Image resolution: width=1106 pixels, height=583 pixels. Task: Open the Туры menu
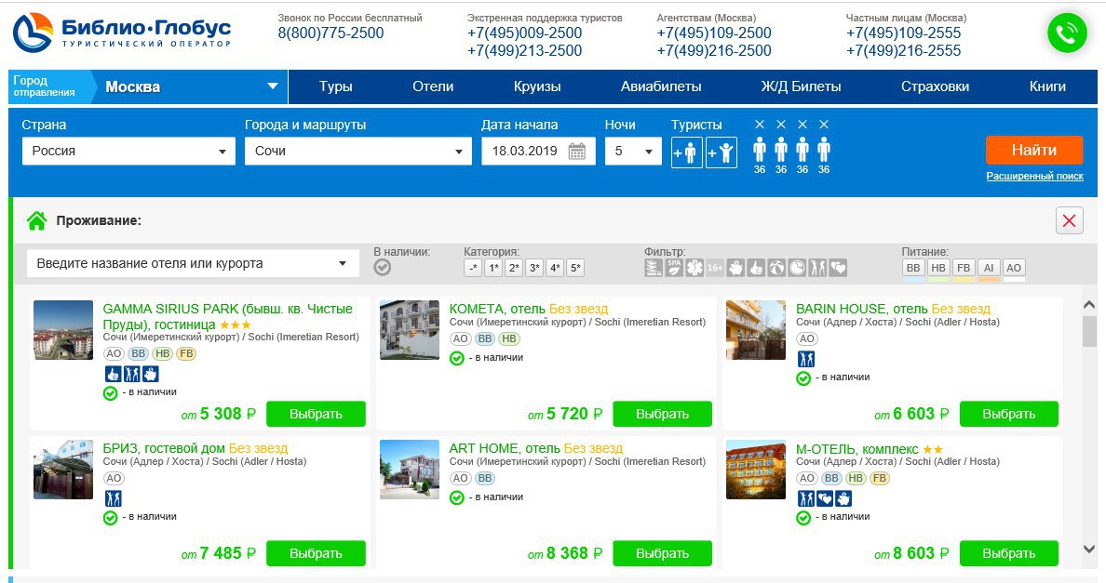coord(335,86)
